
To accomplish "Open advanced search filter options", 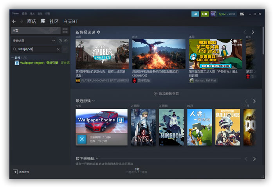I will coord(65,49).
